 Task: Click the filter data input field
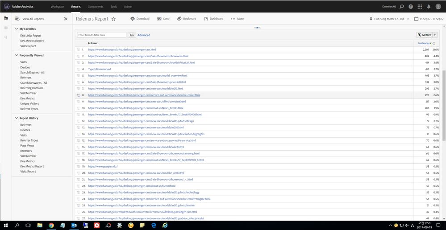tap(101, 35)
